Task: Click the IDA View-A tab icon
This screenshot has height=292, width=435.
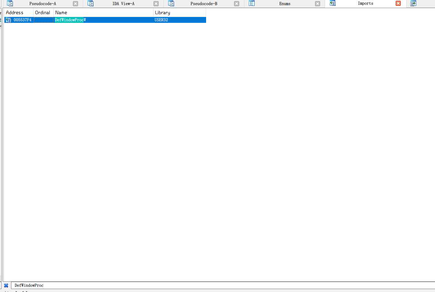Action: (x=91, y=3)
